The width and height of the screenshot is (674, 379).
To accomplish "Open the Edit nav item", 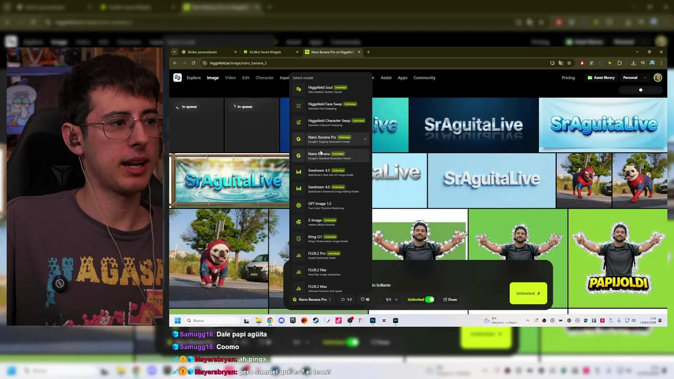I will coord(245,77).
